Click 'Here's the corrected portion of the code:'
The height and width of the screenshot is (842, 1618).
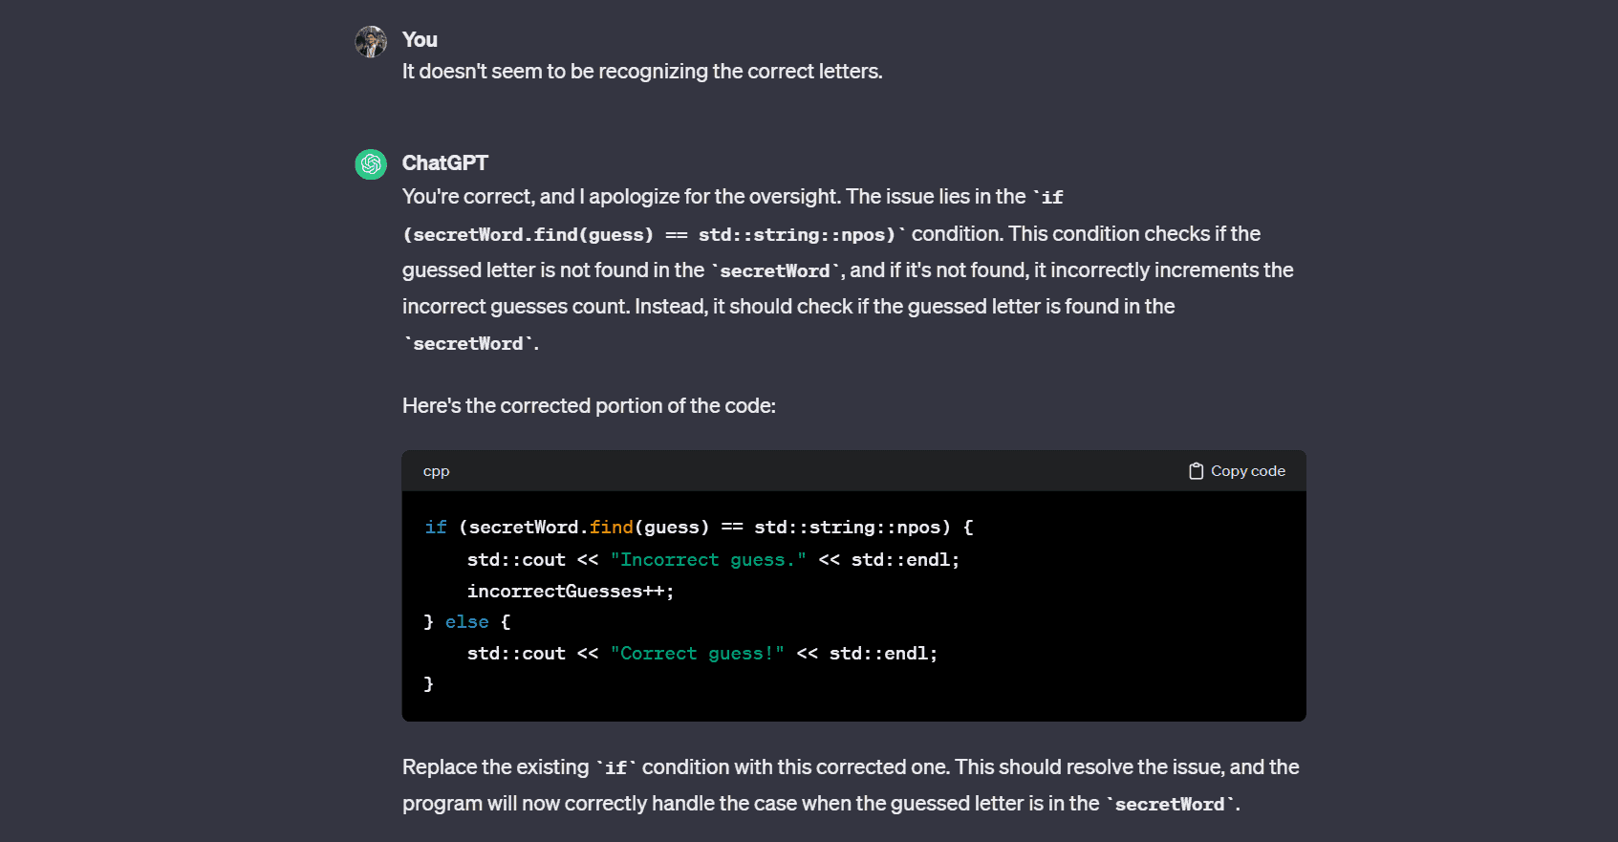589,406
